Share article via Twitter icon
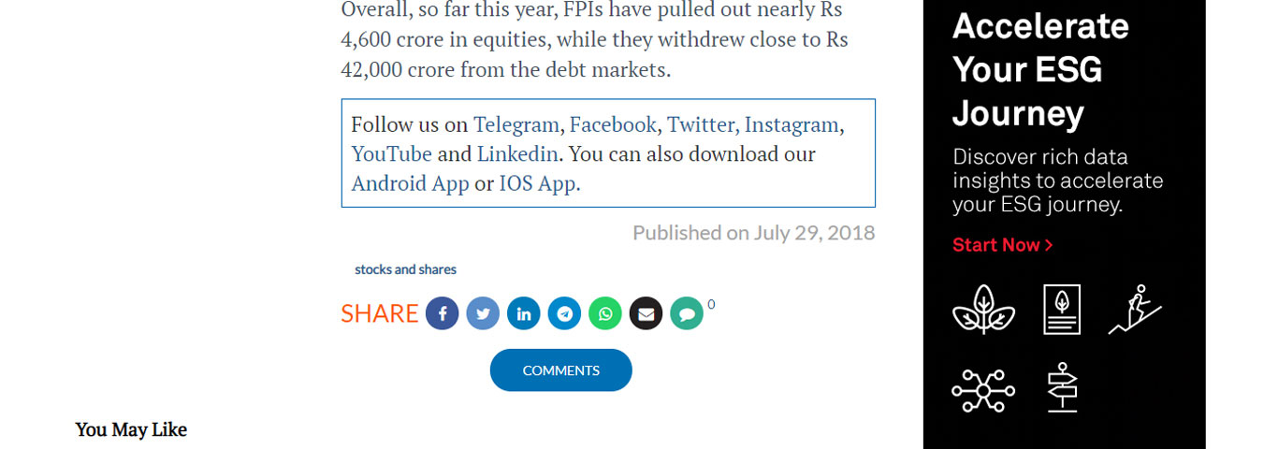The height and width of the screenshot is (449, 1278). [x=483, y=313]
